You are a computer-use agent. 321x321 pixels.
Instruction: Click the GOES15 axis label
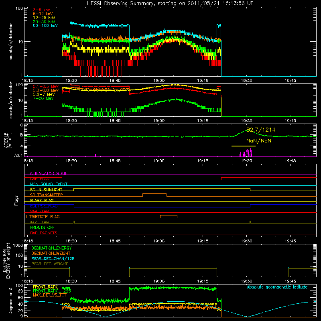point(8,140)
